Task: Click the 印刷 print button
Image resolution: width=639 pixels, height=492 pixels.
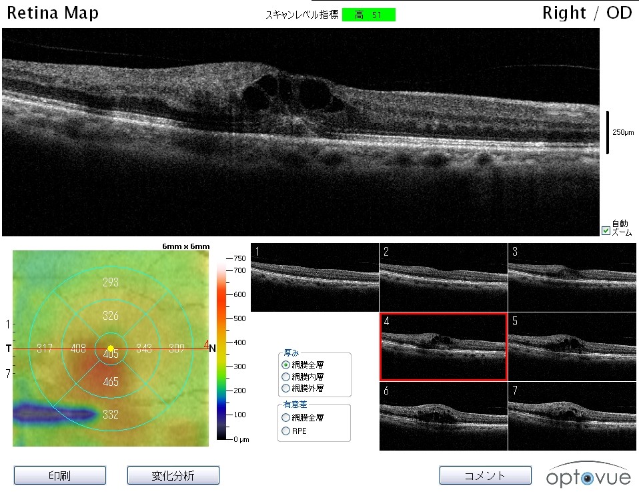Action: pyautogui.click(x=60, y=475)
